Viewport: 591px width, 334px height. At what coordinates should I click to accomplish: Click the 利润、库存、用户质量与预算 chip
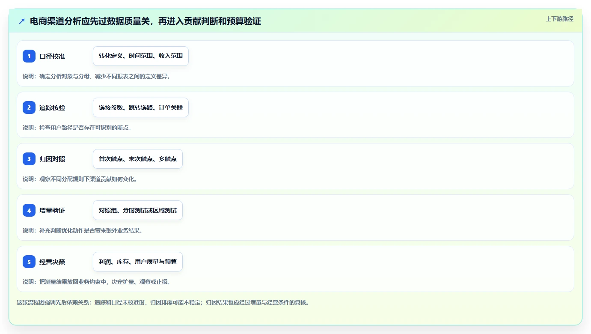pos(138,262)
